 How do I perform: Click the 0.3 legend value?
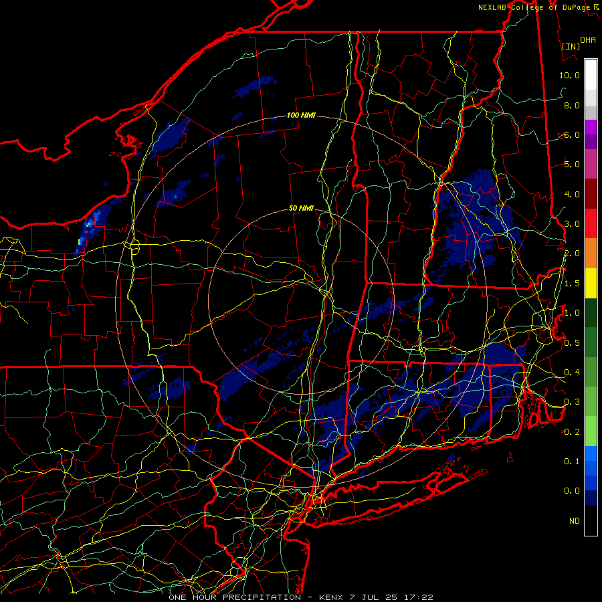(572, 402)
